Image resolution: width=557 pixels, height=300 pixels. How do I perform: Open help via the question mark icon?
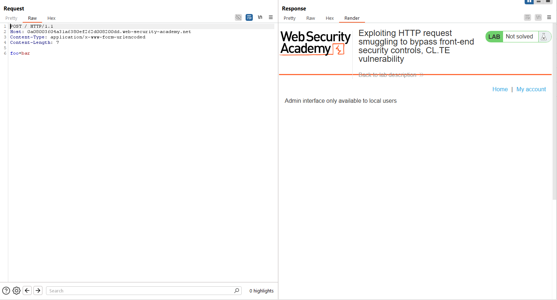tap(6, 291)
